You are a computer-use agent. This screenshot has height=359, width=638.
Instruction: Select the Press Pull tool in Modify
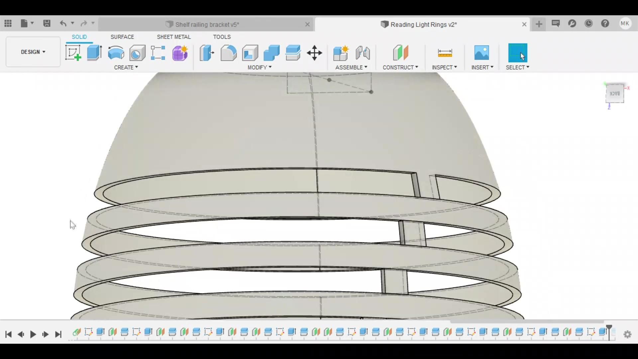207,53
